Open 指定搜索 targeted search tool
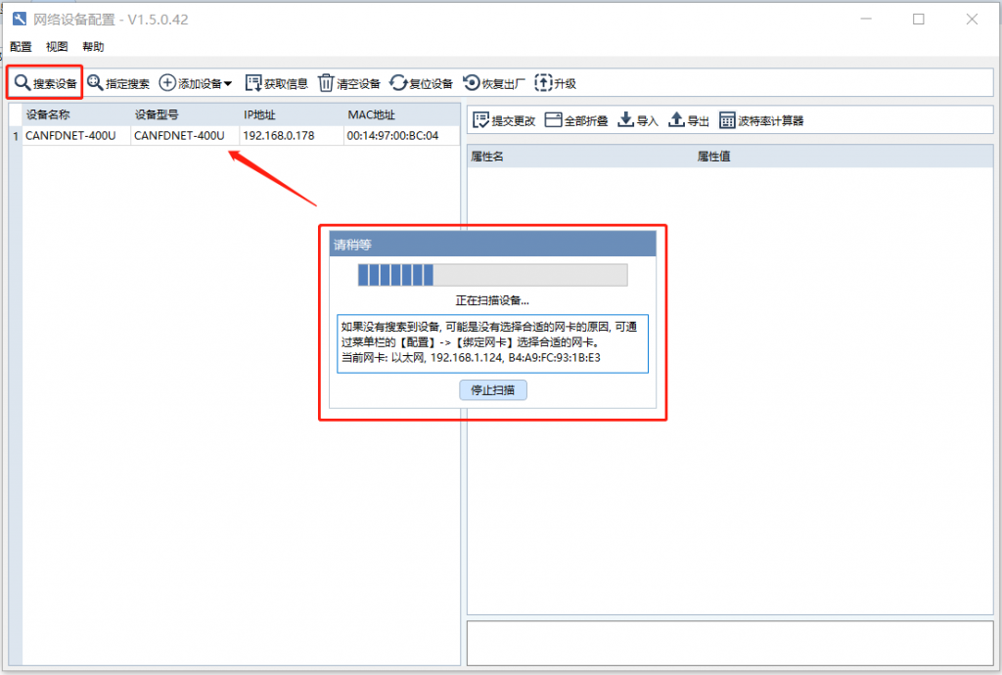 point(118,83)
